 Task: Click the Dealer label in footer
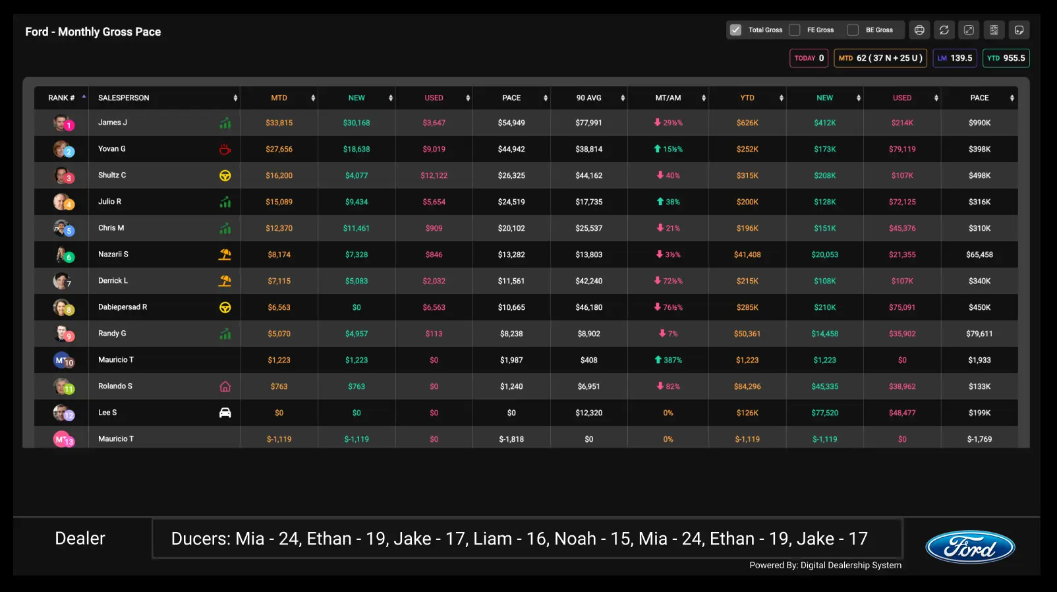click(x=80, y=539)
